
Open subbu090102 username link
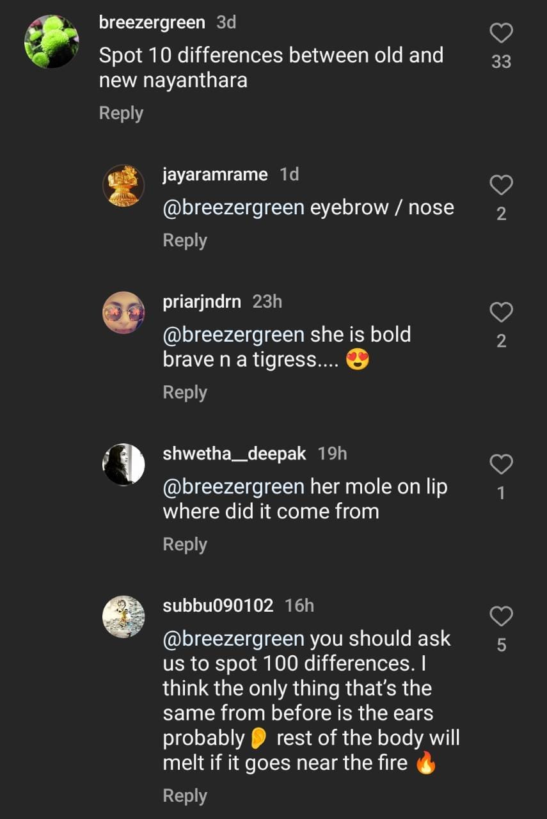point(218,605)
